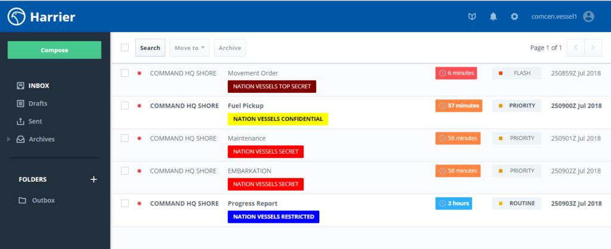611x249 pixels.
Task: Click the Harrier bird logo
Action: tap(17, 17)
